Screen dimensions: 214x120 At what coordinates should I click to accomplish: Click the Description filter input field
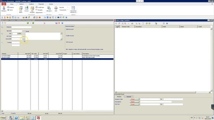pyautogui.click(x=156, y=102)
